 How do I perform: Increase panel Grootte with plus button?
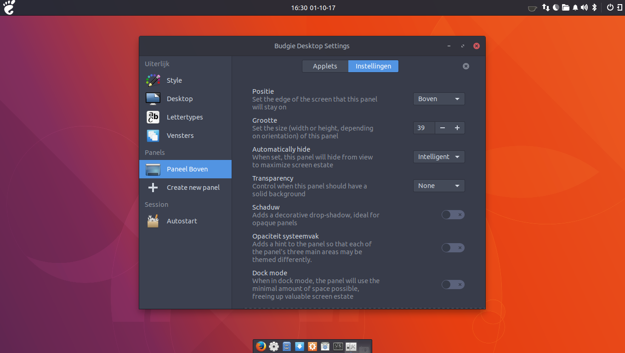coord(457,128)
